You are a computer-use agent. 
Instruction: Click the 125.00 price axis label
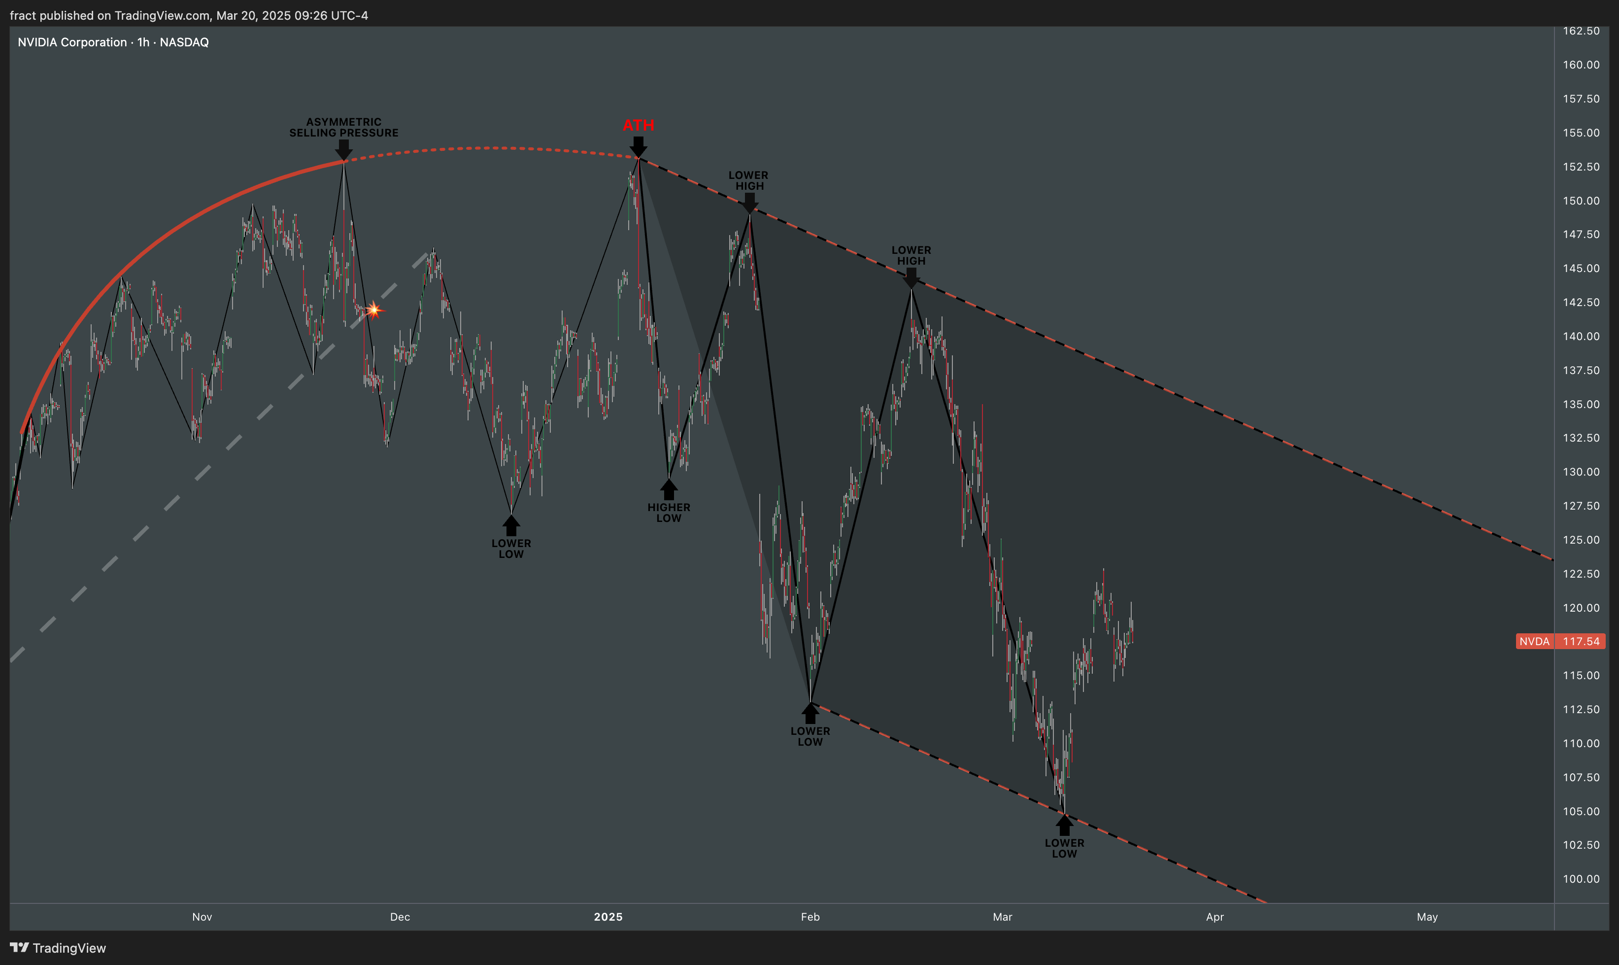[1581, 540]
